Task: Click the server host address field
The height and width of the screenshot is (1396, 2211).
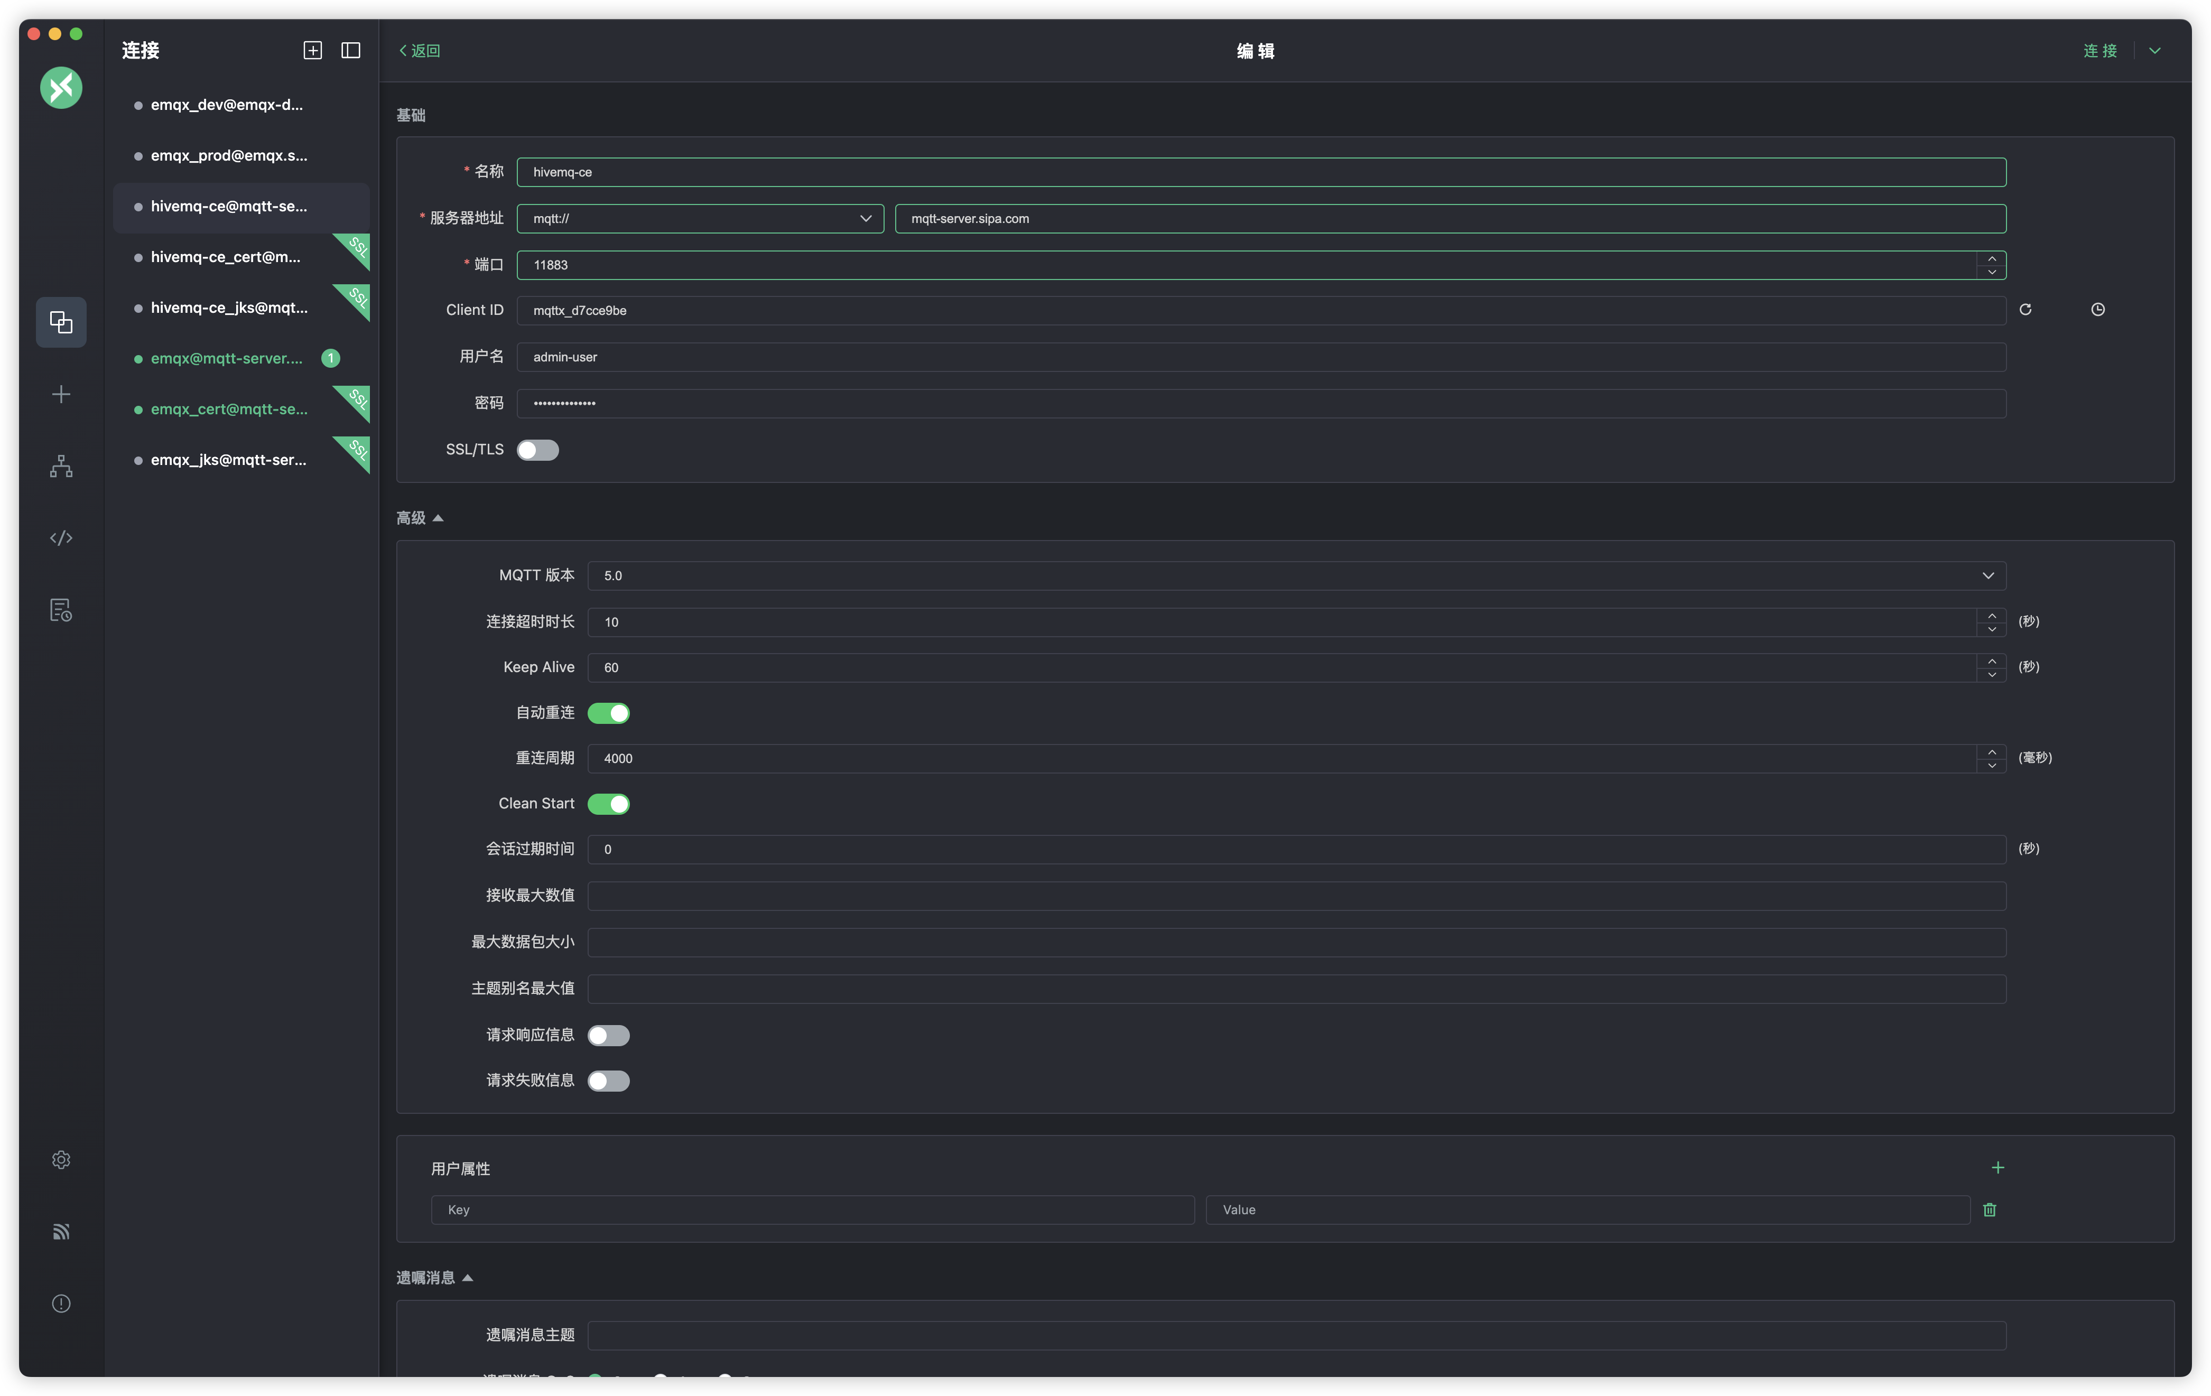Action: point(1450,218)
